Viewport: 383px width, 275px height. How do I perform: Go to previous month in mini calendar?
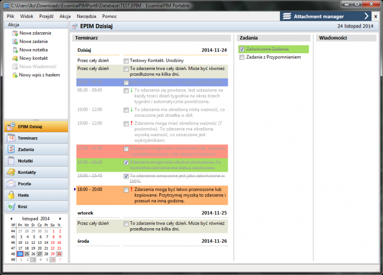[x=11, y=218]
